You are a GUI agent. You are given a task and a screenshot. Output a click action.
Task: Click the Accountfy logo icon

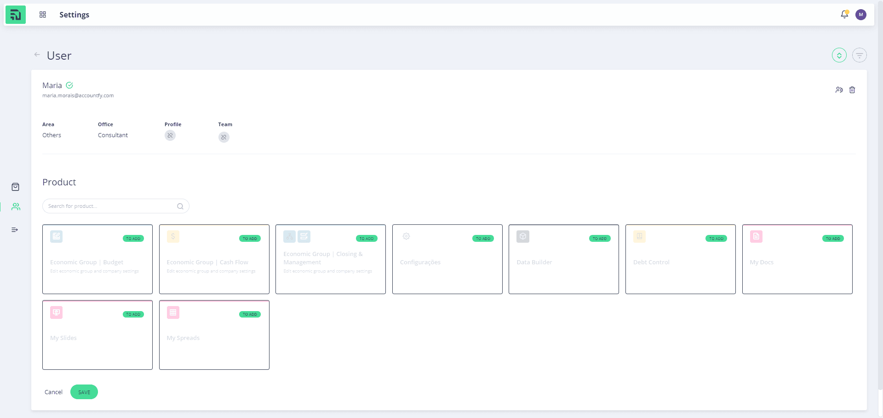click(x=16, y=15)
